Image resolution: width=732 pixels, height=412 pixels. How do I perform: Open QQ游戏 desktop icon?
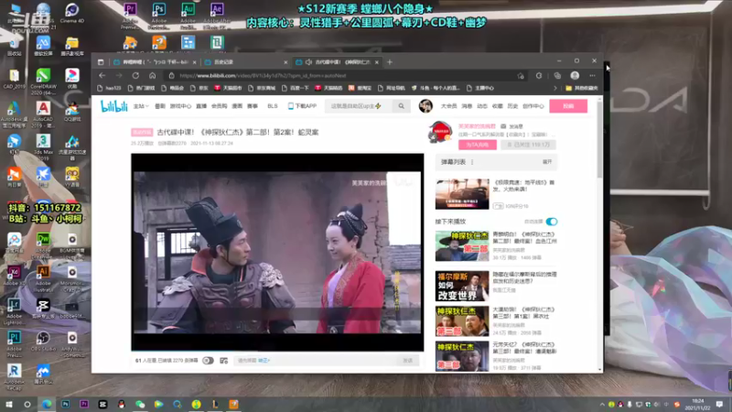(72, 111)
